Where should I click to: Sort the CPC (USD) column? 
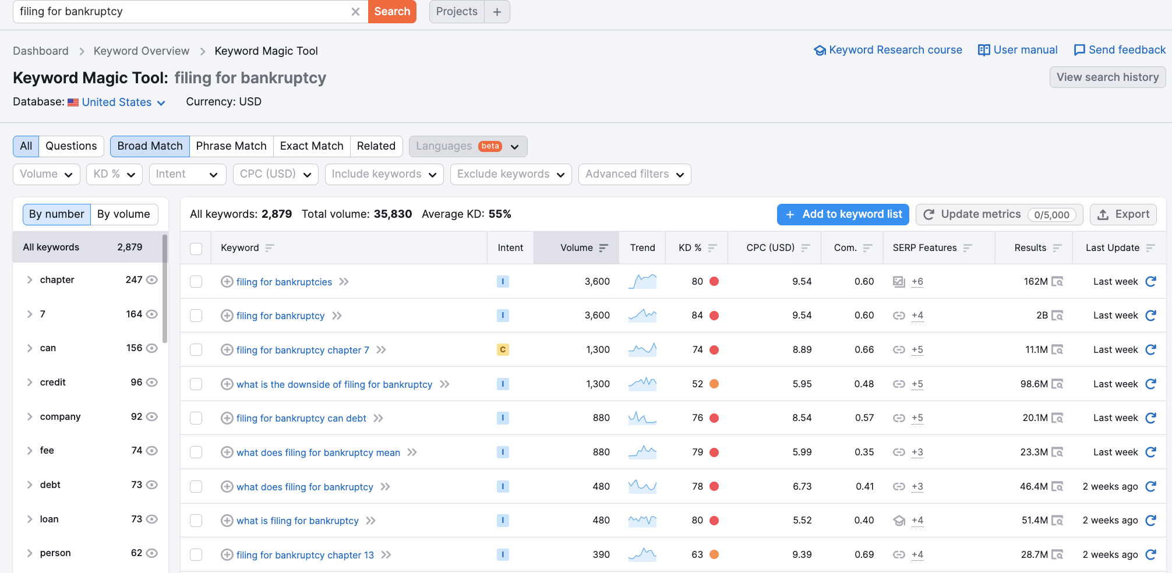[x=806, y=248]
